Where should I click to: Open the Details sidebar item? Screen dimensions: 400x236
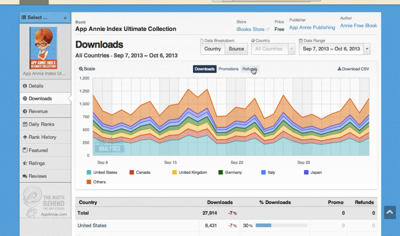(x=45, y=86)
